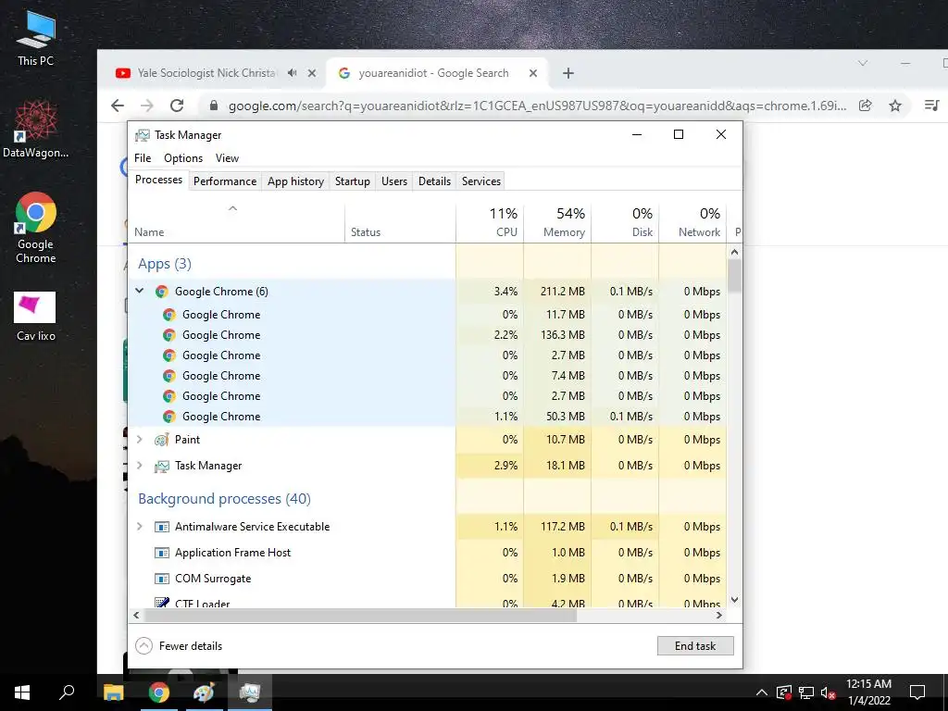Viewport: 948px width, 711px height.
Task: Click the network icon in the system tray
Action: click(806, 692)
